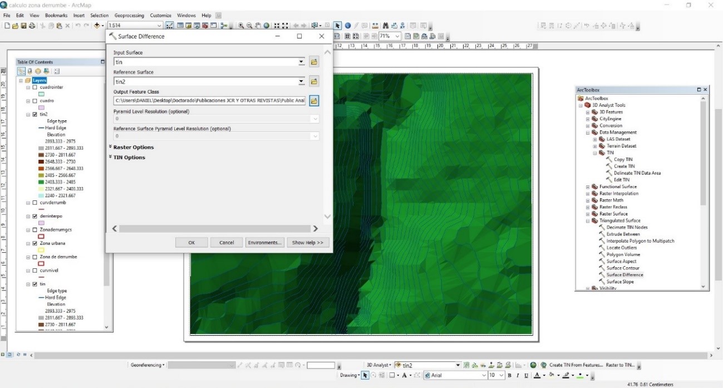Click the OK button
Screen dimensions: 723x388
[191, 243]
